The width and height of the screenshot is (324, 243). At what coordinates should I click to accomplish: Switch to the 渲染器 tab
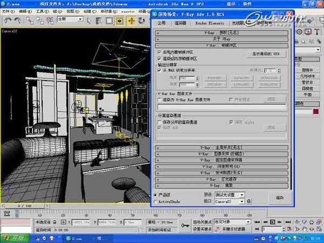[x=180, y=23]
